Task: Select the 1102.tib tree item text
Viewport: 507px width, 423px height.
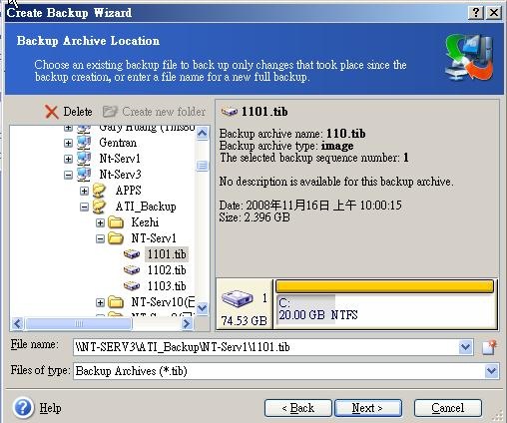Action: click(167, 270)
